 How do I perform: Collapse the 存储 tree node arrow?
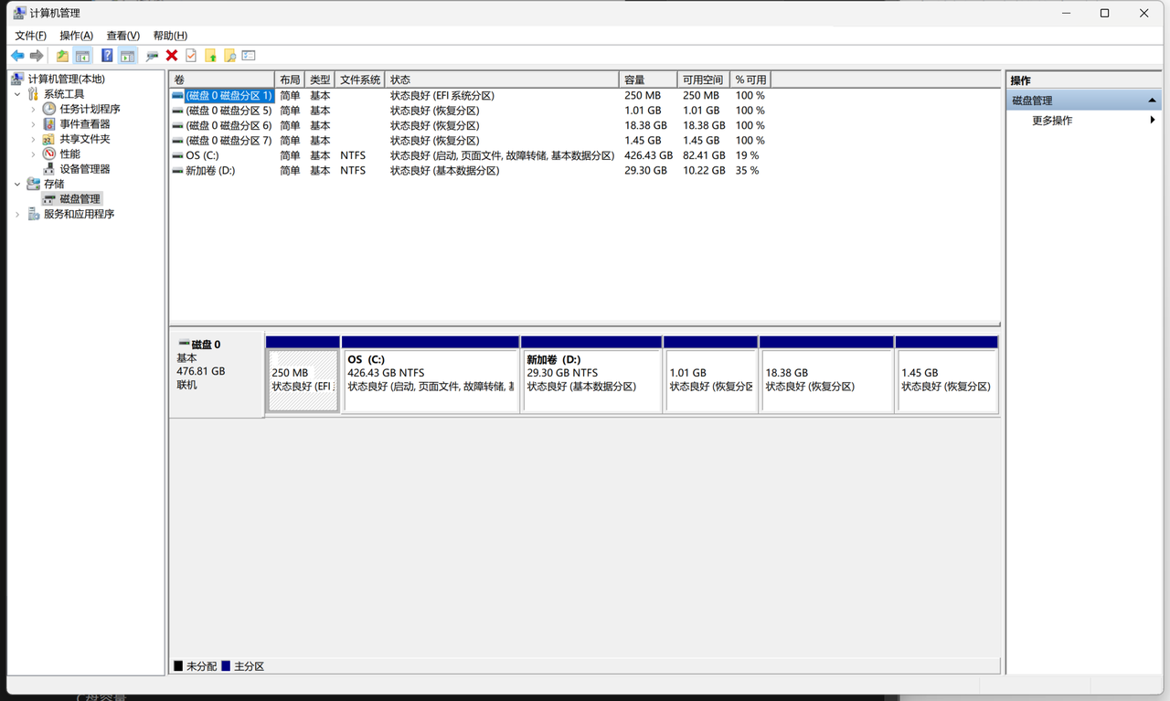[17, 184]
